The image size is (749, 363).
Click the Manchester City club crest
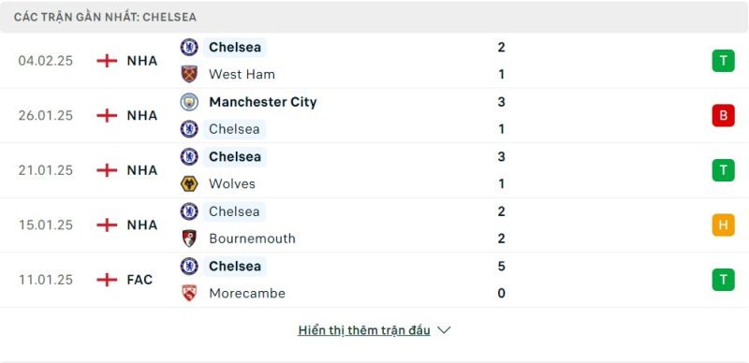click(189, 102)
